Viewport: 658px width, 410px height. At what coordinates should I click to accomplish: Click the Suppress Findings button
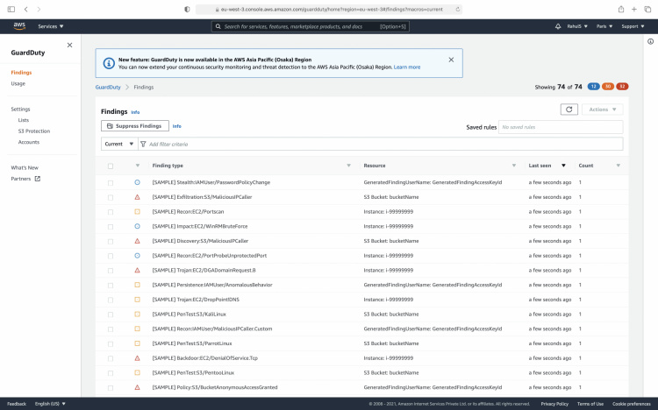click(135, 126)
